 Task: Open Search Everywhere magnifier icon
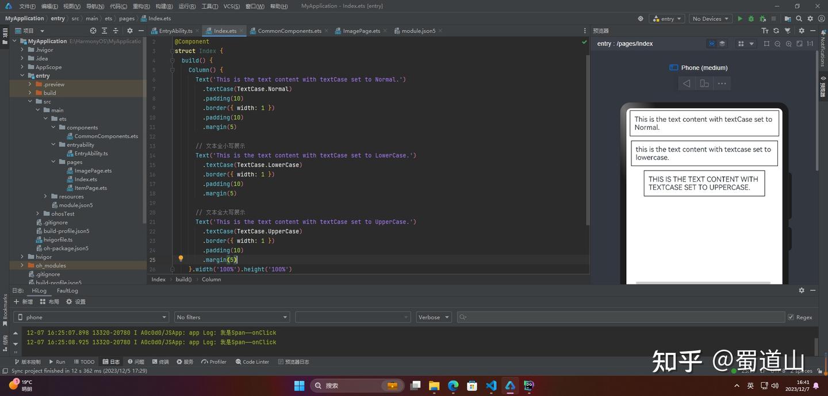pos(799,19)
